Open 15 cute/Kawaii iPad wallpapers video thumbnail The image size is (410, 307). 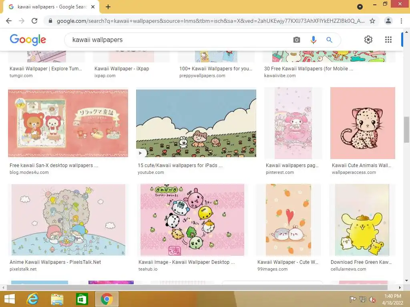point(196,123)
